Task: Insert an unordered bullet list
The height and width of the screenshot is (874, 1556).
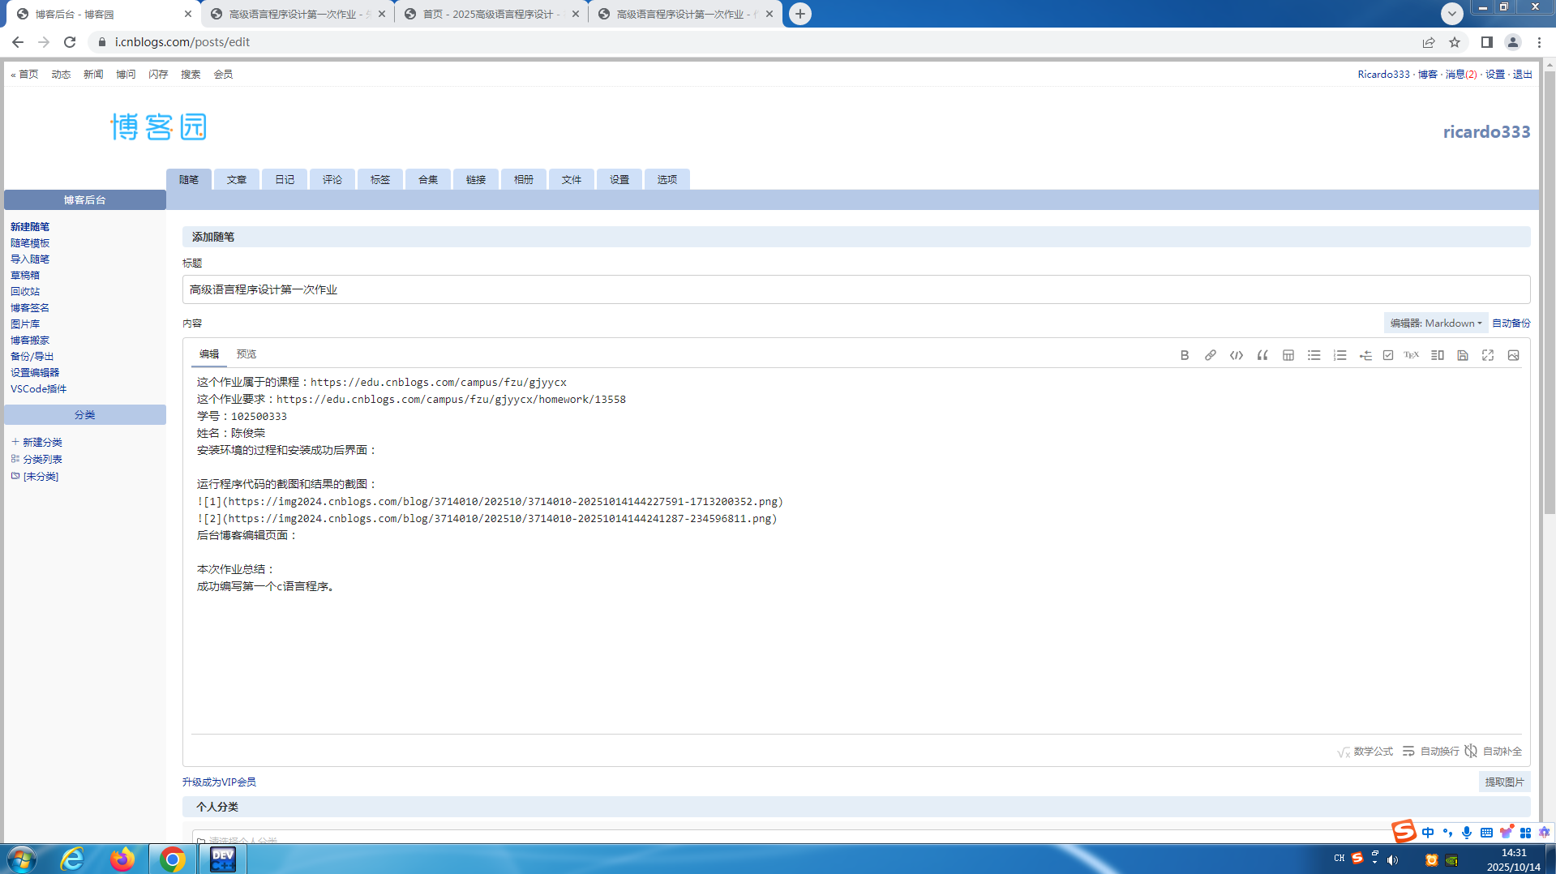Action: point(1314,355)
